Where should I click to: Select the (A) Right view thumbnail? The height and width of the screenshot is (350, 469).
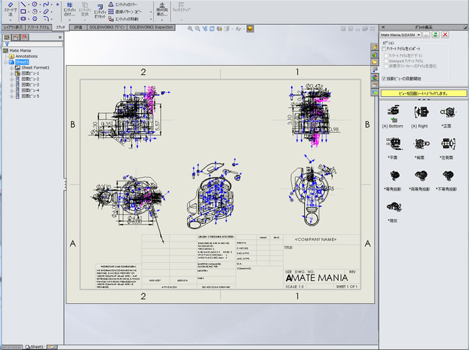(419, 116)
